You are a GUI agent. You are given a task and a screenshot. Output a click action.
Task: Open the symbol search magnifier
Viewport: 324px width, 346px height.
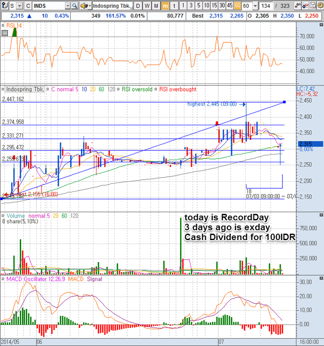(75, 6)
